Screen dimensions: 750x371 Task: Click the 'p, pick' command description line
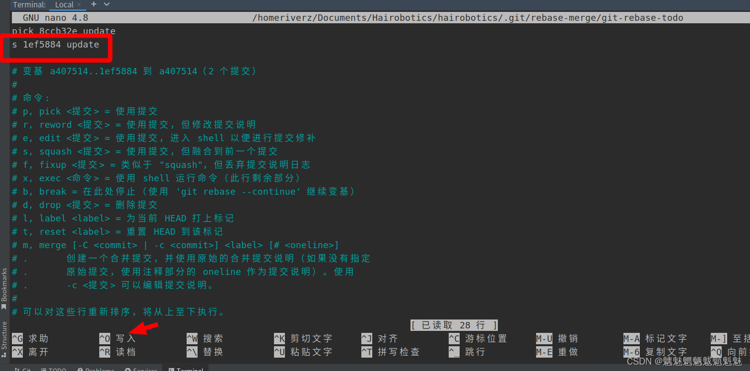pyautogui.click(x=84, y=111)
